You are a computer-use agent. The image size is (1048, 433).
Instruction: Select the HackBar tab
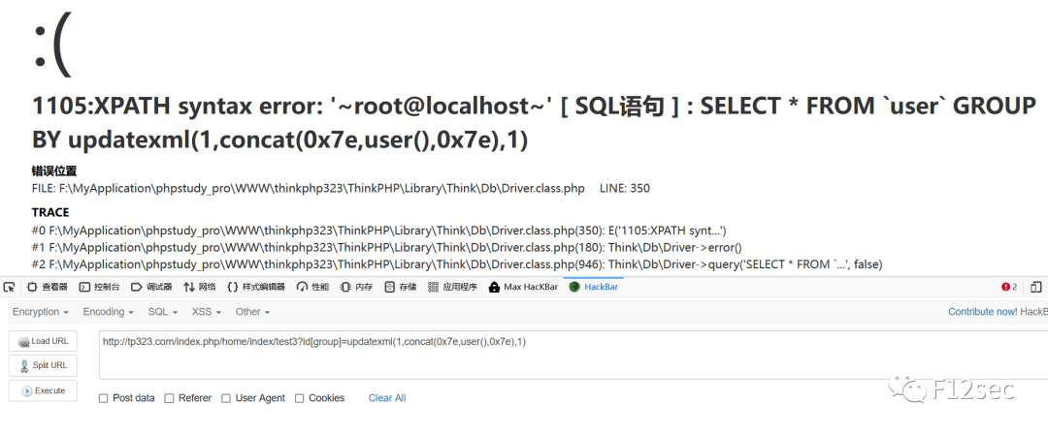pos(594,287)
